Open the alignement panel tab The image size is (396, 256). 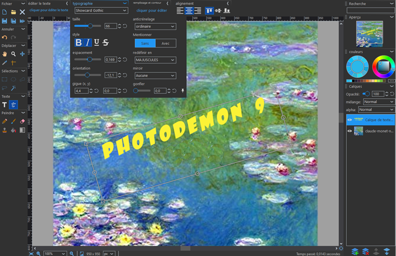coord(185,3)
